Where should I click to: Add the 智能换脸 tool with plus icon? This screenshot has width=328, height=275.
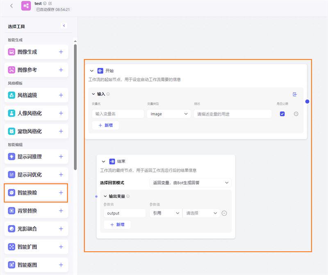pos(61,193)
